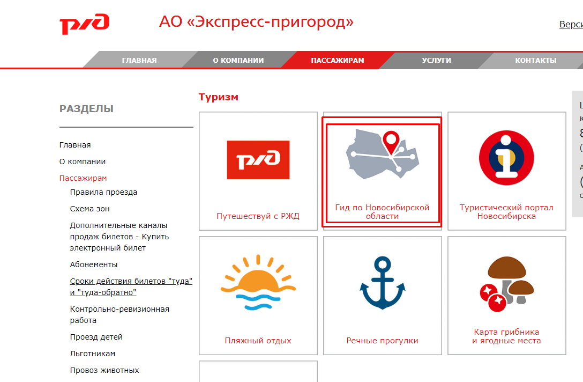Click the tourist information portal icon
This screenshot has width=583, height=382.
[506, 158]
